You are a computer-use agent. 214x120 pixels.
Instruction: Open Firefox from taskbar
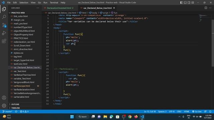click(x=136, y=117)
